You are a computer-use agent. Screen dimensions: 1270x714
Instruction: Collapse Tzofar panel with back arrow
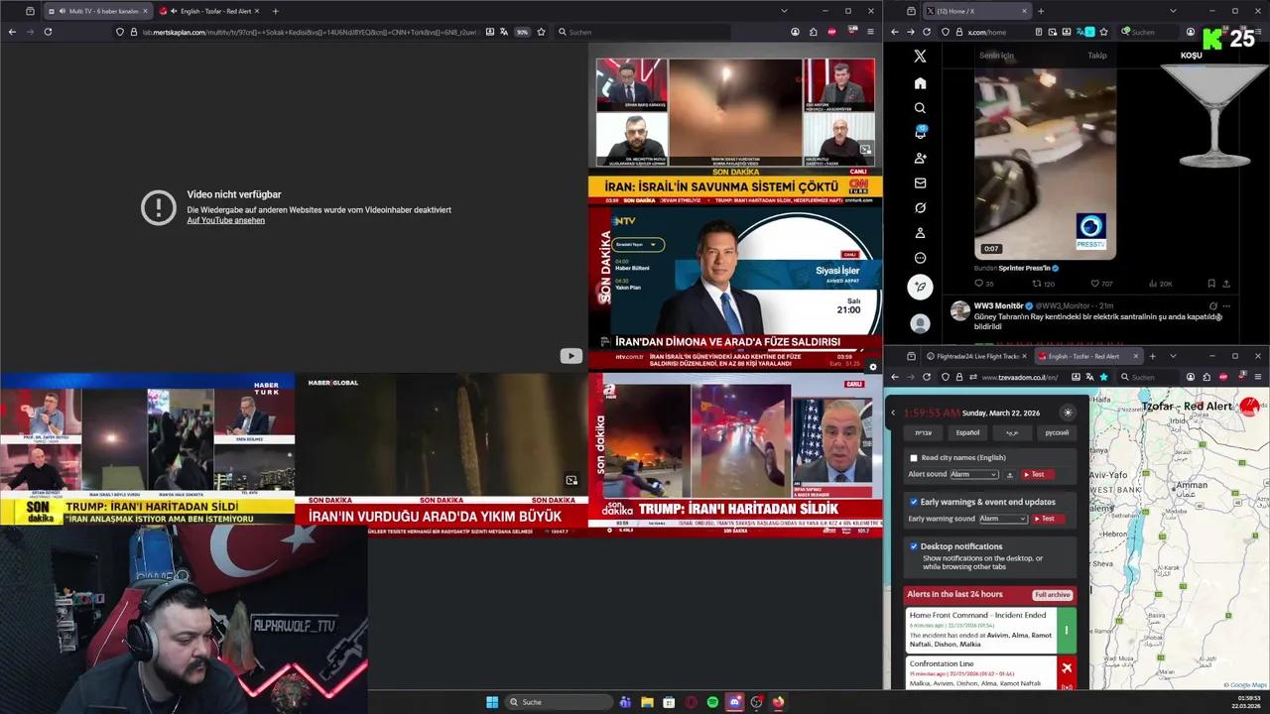pyautogui.click(x=893, y=413)
